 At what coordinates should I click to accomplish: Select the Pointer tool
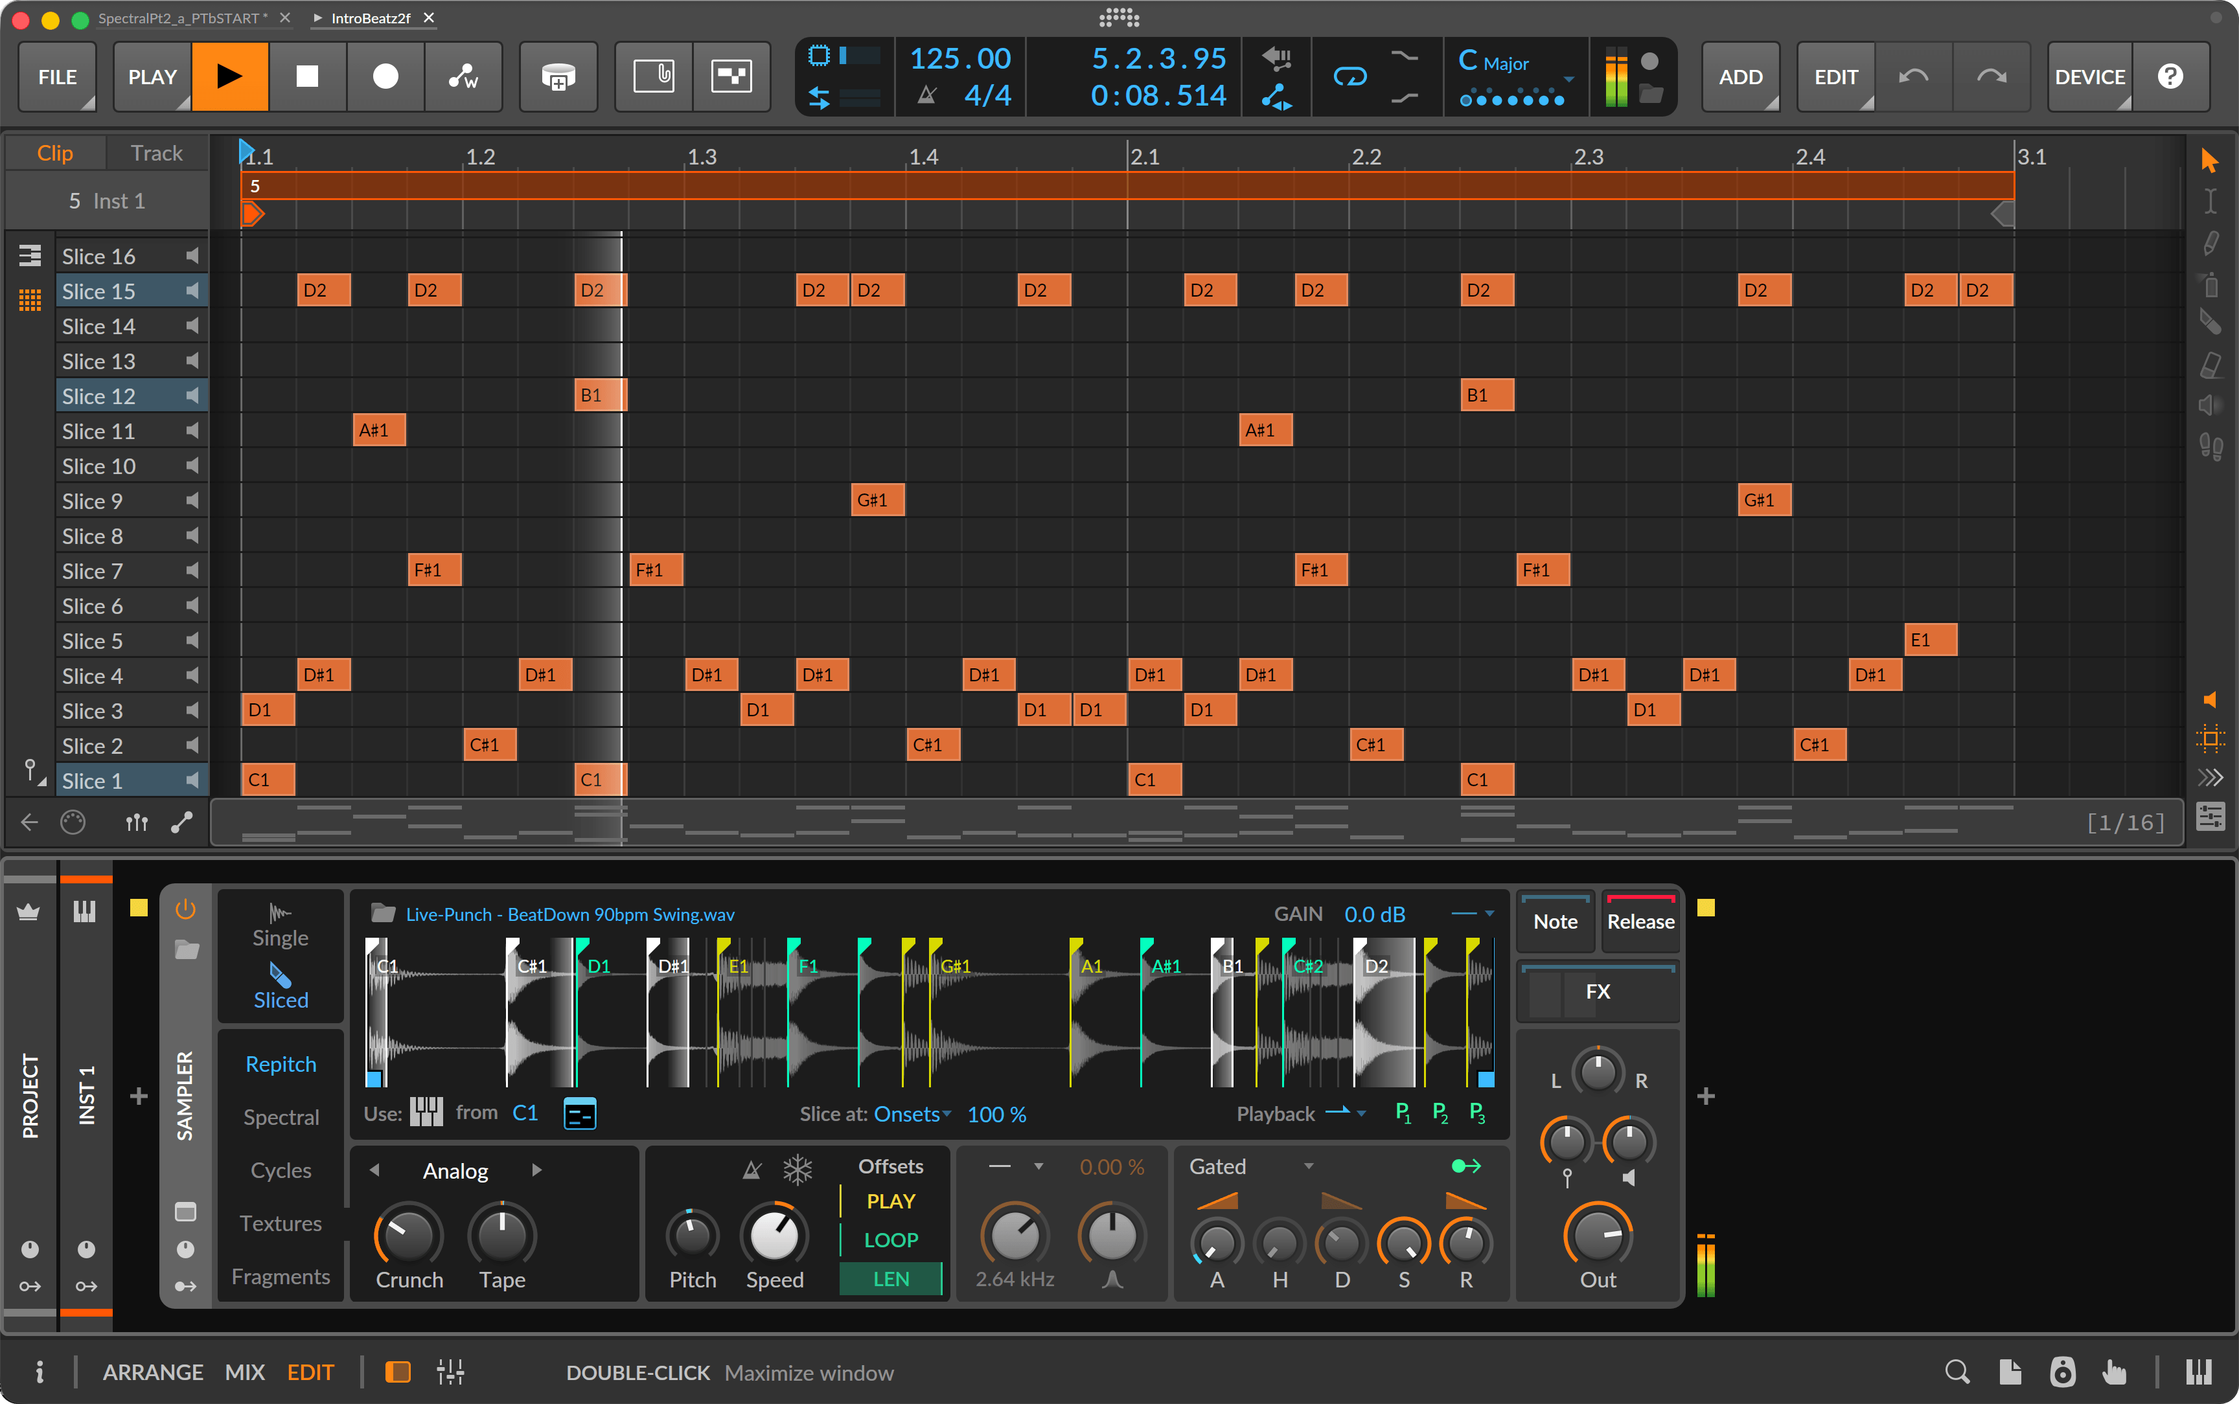tap(2210, 160)
